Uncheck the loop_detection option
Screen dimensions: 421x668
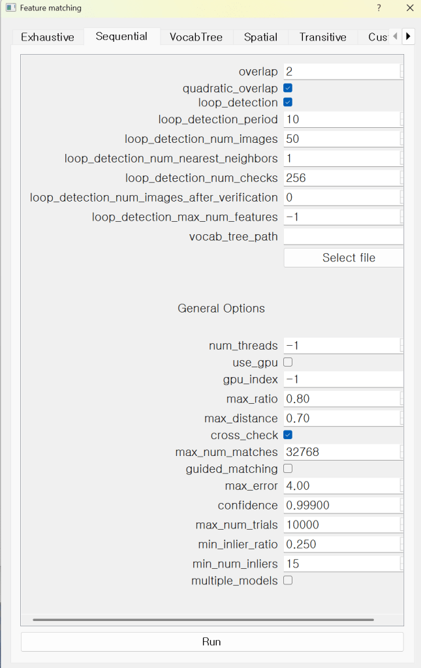point(288,102)
